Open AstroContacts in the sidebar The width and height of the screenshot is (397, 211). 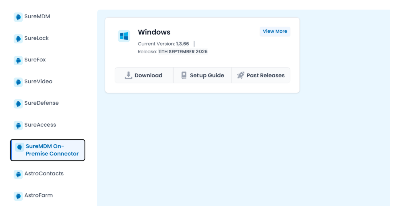pos(44,173)
